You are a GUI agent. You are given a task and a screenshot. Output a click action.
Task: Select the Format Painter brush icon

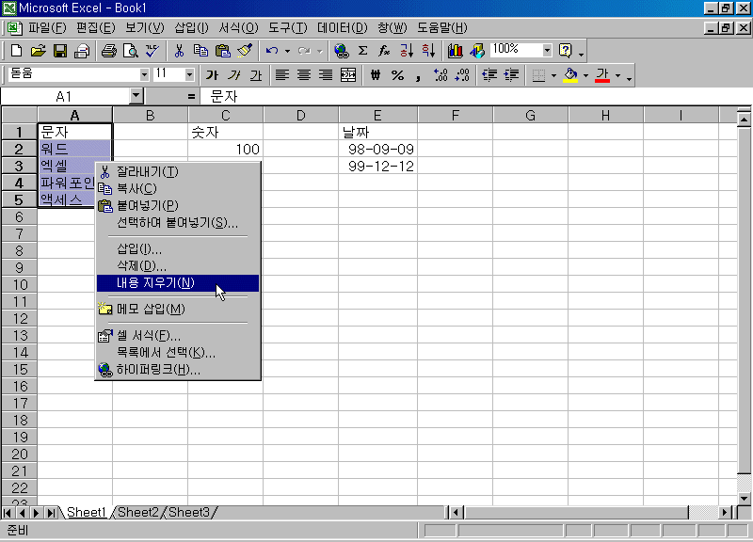245,51
